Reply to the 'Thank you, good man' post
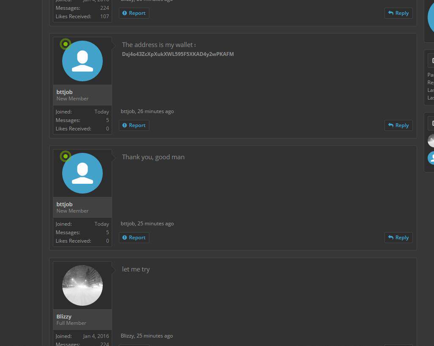The height and width of the screenshot is (346, 434). (x=398, y=238)
